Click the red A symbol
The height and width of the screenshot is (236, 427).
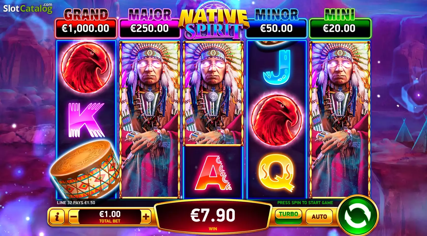coord(213,173)
